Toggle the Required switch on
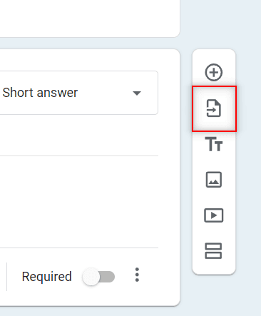This screenshot has height=316, width=261. 98,277
